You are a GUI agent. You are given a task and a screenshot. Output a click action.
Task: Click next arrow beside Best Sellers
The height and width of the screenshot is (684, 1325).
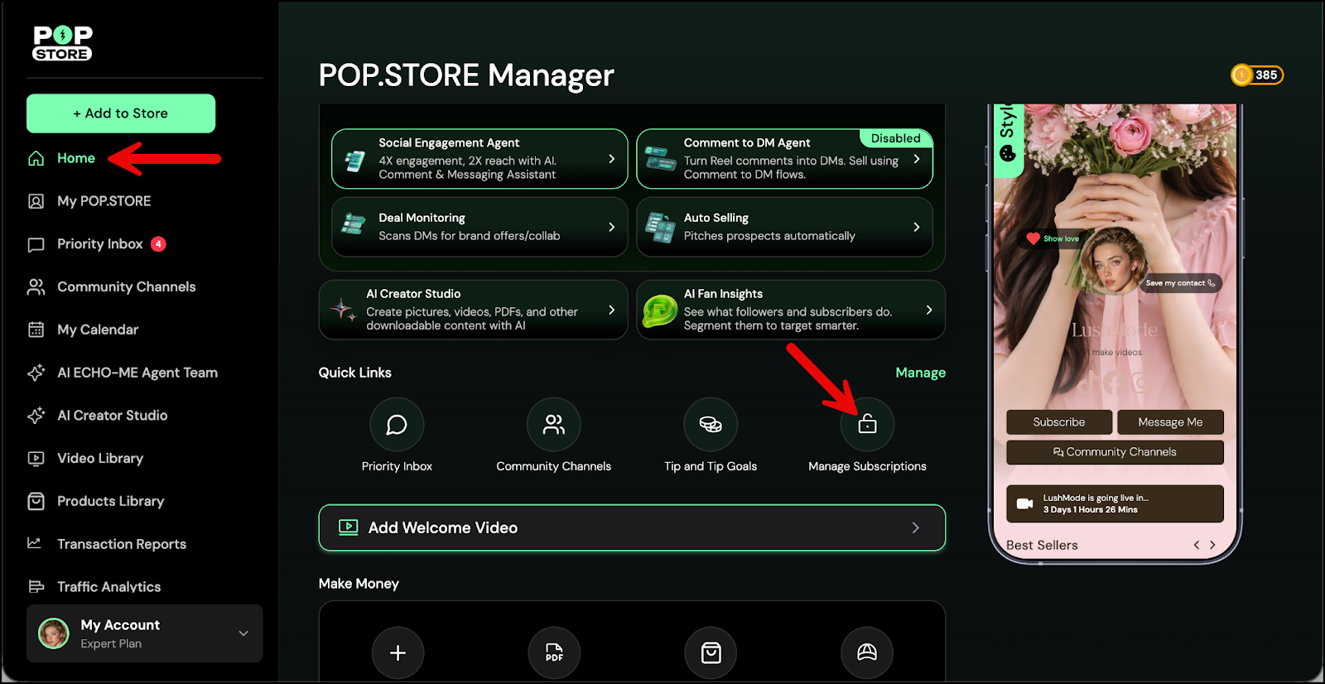click(1212, 545)
